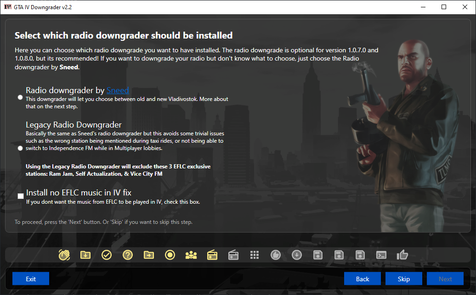Click the dotted grid step icon
The width and height of the screenshot is (476, 295).
pos(255,255)
